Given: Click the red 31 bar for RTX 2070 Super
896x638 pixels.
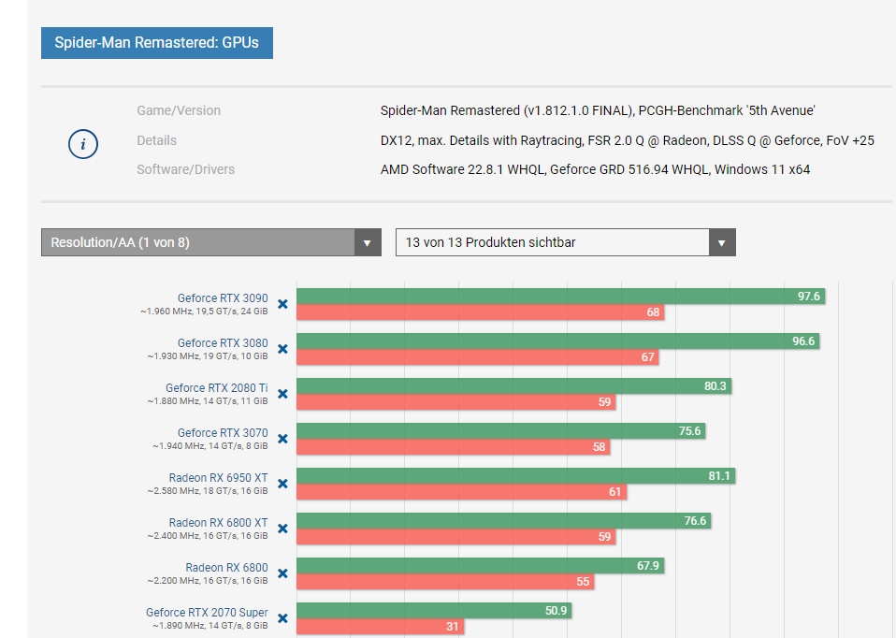Looking at the screenshot, I should click(x=381, y=627).
